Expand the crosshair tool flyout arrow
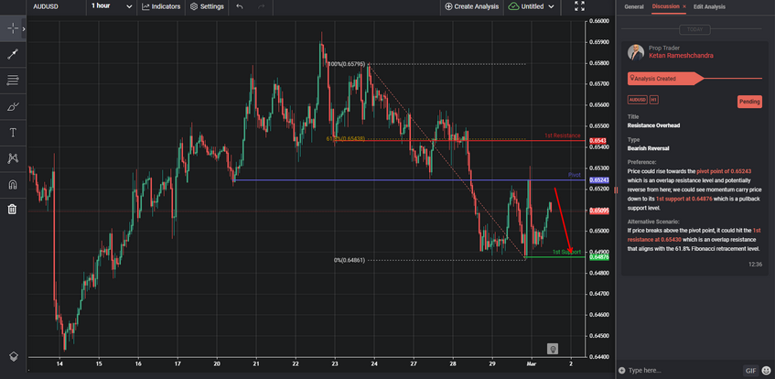 coord(24,29)
